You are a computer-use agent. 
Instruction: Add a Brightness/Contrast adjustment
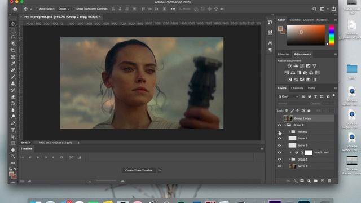coord(289,66)
